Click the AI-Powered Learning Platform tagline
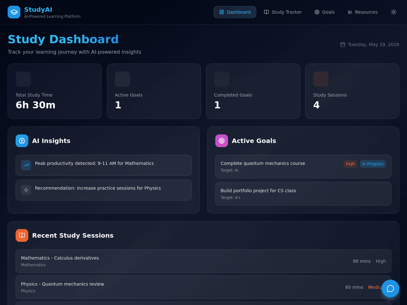The height and width of the screenshot is (305, 407). pos(52,17)
